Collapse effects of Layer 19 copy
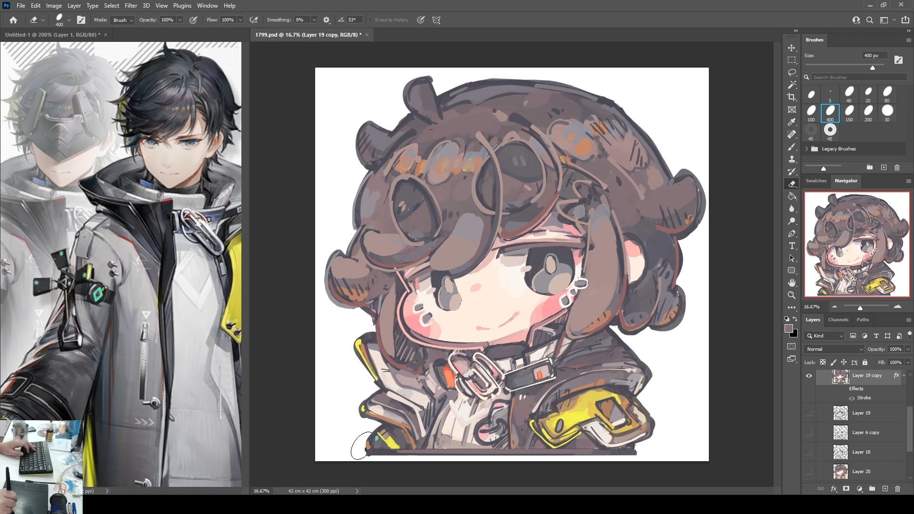This screenshot has height=514, width=914. (904, 376)
